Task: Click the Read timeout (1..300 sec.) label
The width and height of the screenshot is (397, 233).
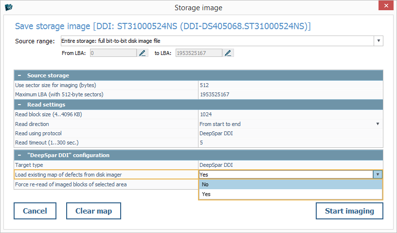Action: (x=47, y=143)
